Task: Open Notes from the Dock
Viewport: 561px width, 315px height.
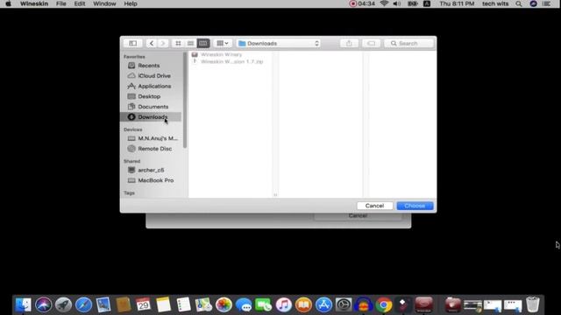Action: point(164,305)
